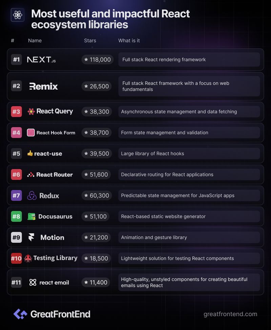
Task: Click the Remix logo
Action: click(43, 86)
